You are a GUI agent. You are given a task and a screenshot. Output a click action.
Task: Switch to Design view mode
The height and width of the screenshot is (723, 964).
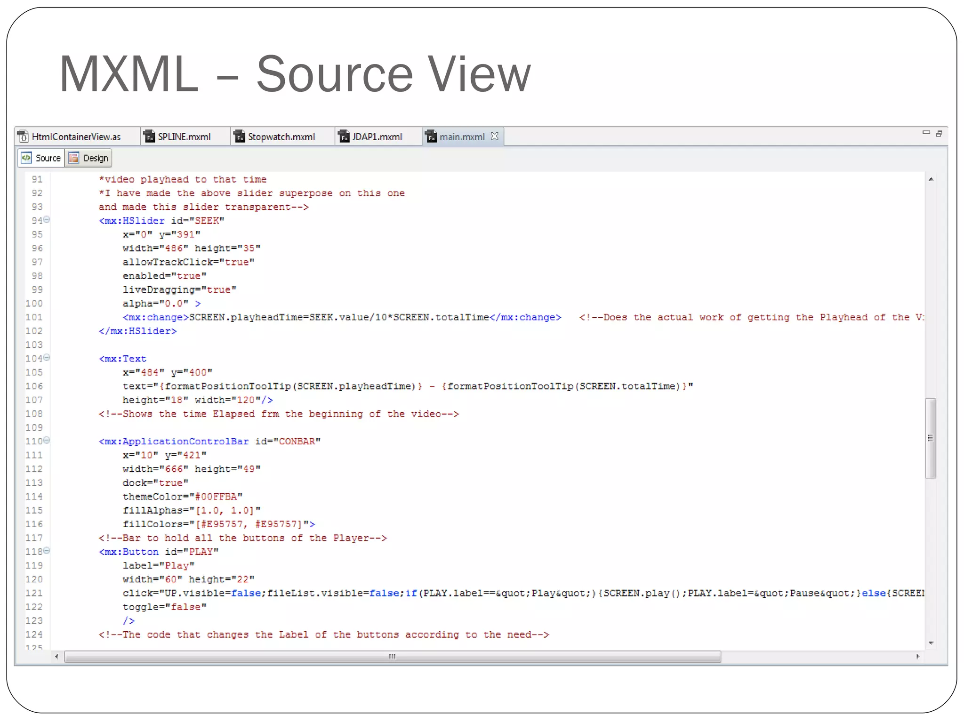[x=88, y=158]
